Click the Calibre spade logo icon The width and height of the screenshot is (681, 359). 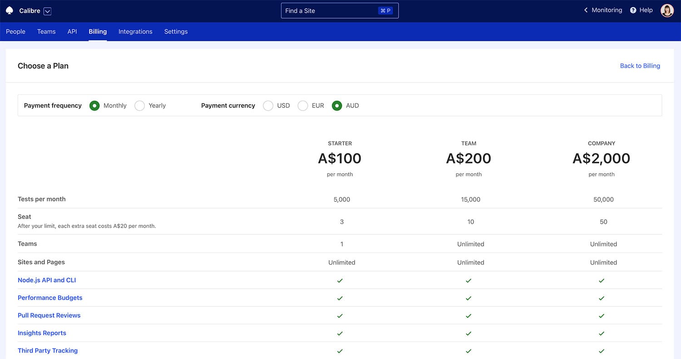9,10
